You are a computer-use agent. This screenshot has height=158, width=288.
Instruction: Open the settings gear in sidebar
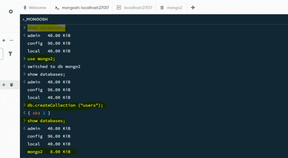[x=11, y=11]
